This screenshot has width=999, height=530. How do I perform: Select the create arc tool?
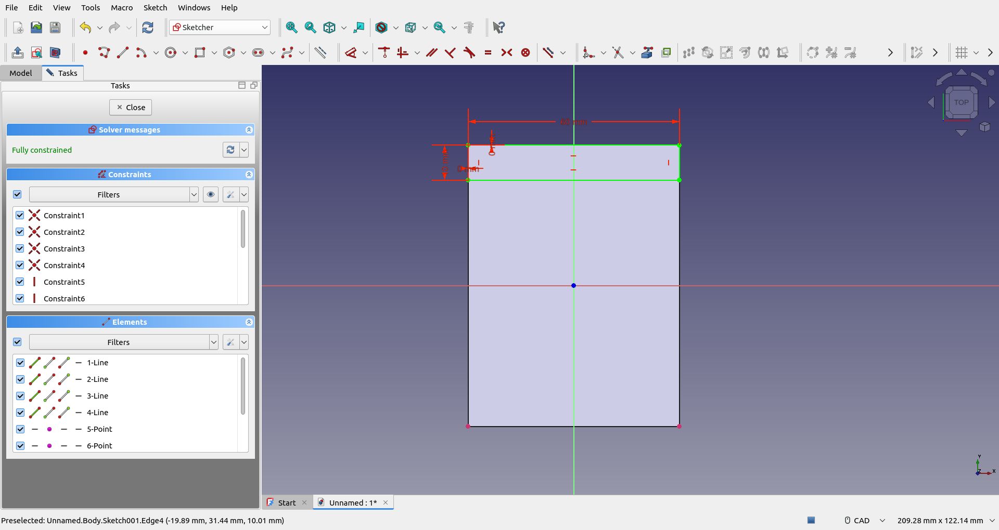[142, 52]
